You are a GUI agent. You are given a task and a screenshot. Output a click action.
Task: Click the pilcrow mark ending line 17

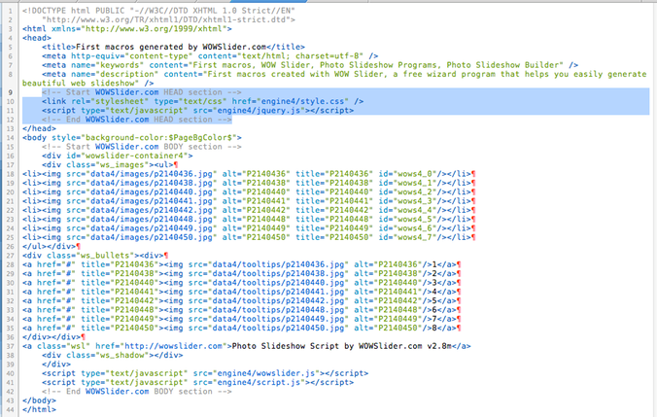[176, 165]
